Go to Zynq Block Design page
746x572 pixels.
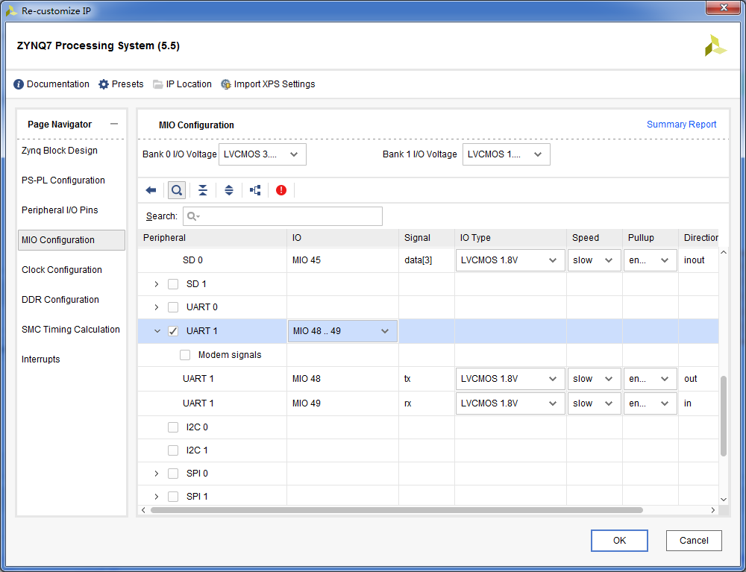coord(60,151)
